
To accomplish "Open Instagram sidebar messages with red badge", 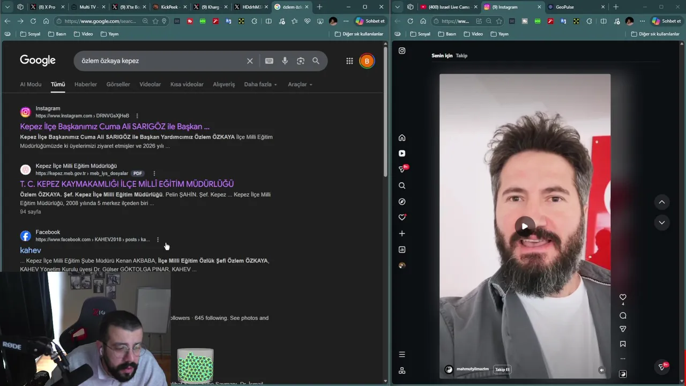I will tap(402, 169).
